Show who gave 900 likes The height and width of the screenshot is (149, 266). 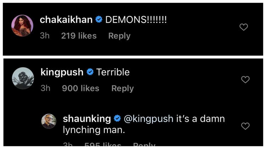(x=81, y=88)
